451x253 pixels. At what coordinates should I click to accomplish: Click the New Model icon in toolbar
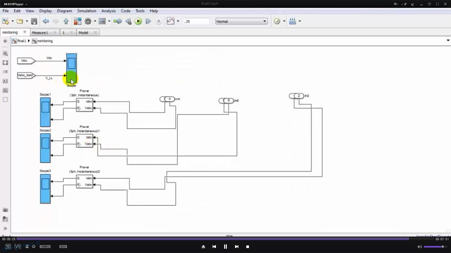pos(6,21)
